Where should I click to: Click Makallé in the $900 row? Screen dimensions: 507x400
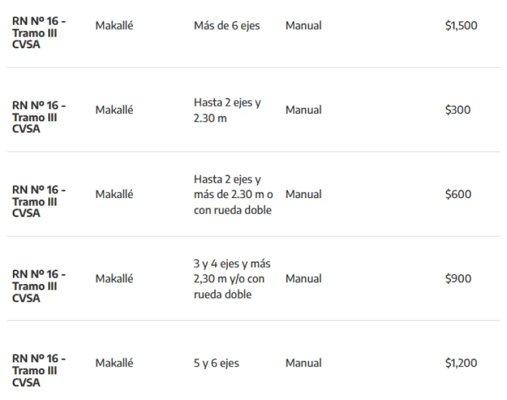point(114,278)
